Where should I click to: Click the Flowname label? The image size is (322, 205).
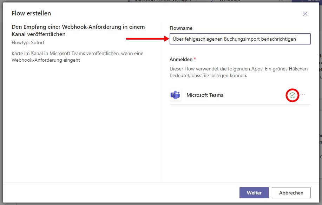181,28
